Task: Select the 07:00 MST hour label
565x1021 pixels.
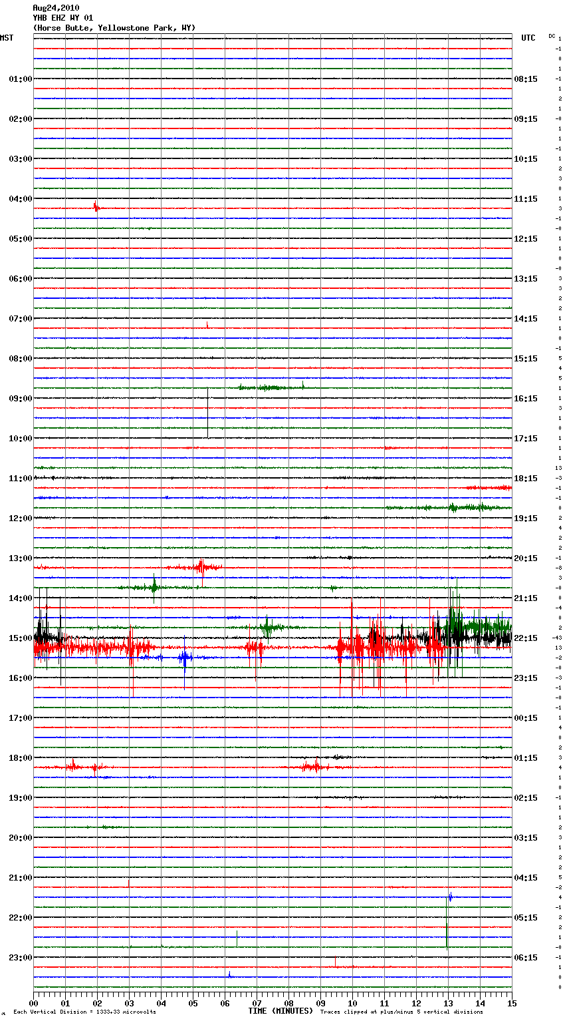Action: (x=21, y=319)
